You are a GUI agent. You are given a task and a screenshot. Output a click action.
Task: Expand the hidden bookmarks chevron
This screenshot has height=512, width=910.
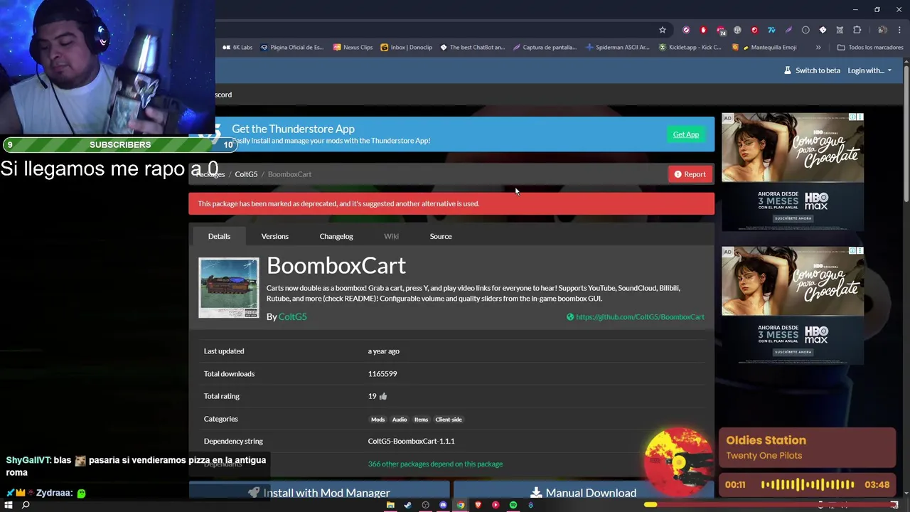pyautogui.click(x=818, y=48)
